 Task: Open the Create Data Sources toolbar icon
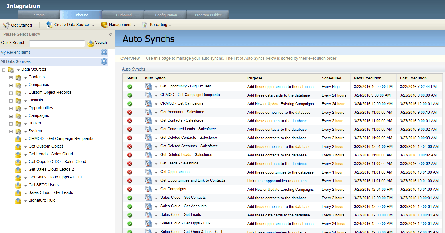click(x=49, y=25)
